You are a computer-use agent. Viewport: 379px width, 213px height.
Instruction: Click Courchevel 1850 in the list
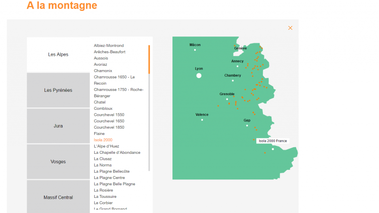(x=109, y=127)
